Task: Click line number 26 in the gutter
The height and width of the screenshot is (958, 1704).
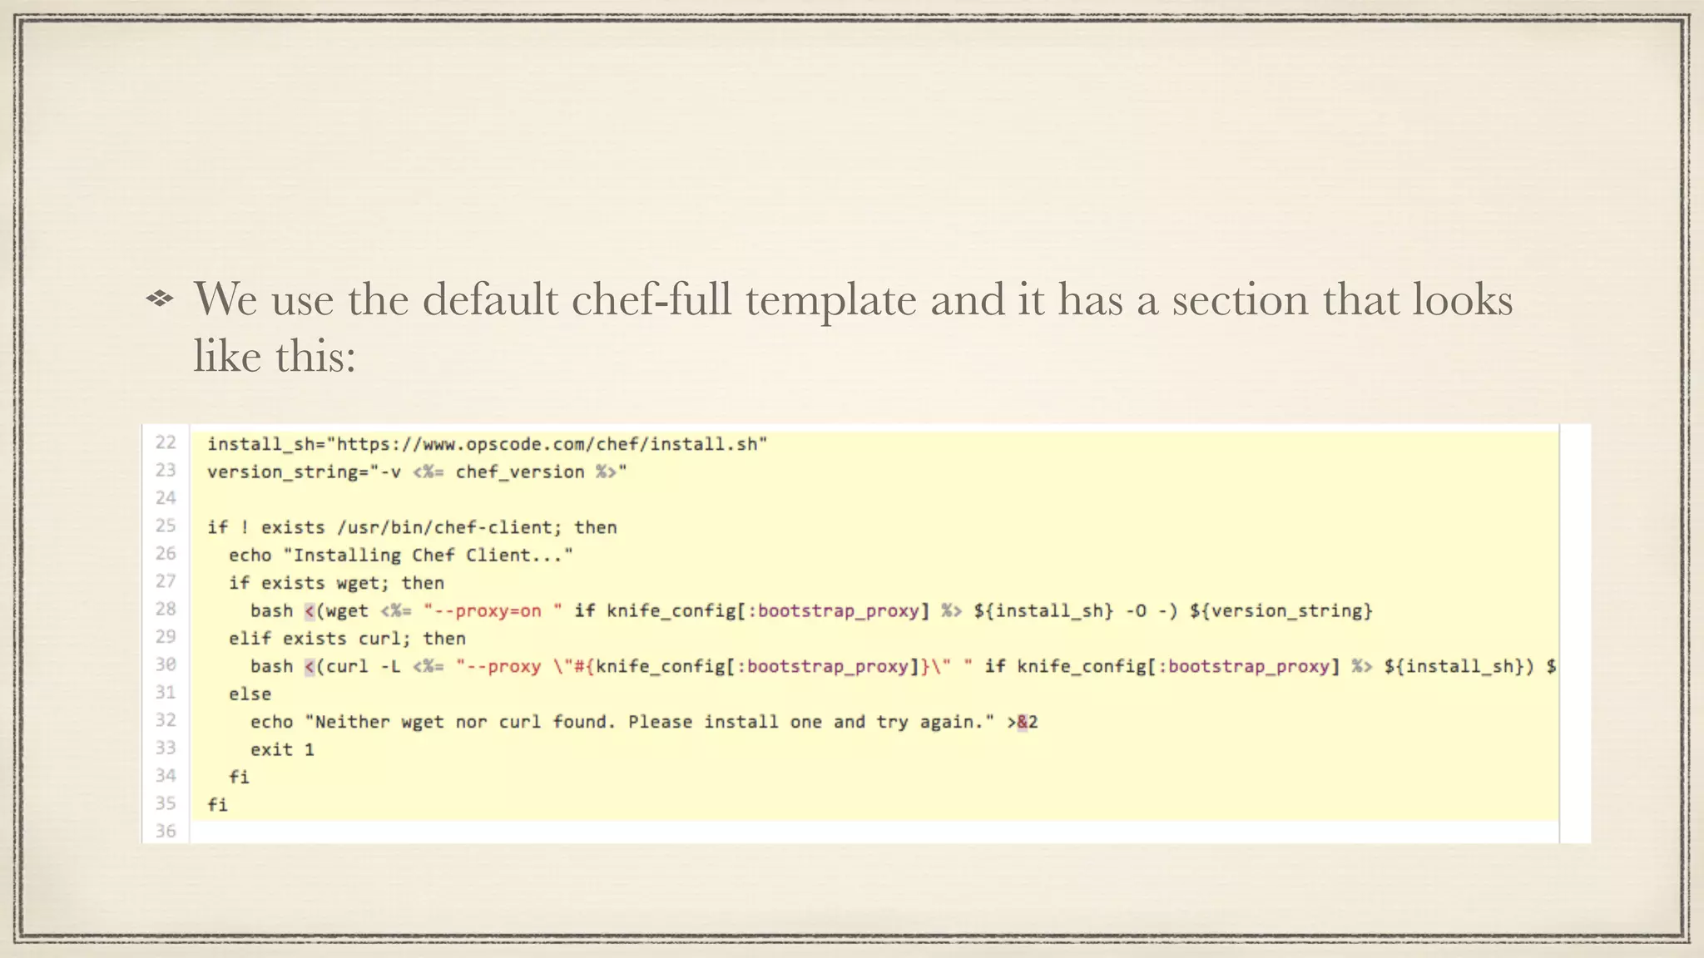Action: tap(166, 553)
